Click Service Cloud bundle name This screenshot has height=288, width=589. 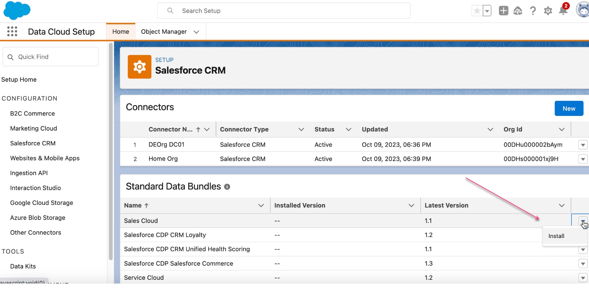[x=144, y=278]
